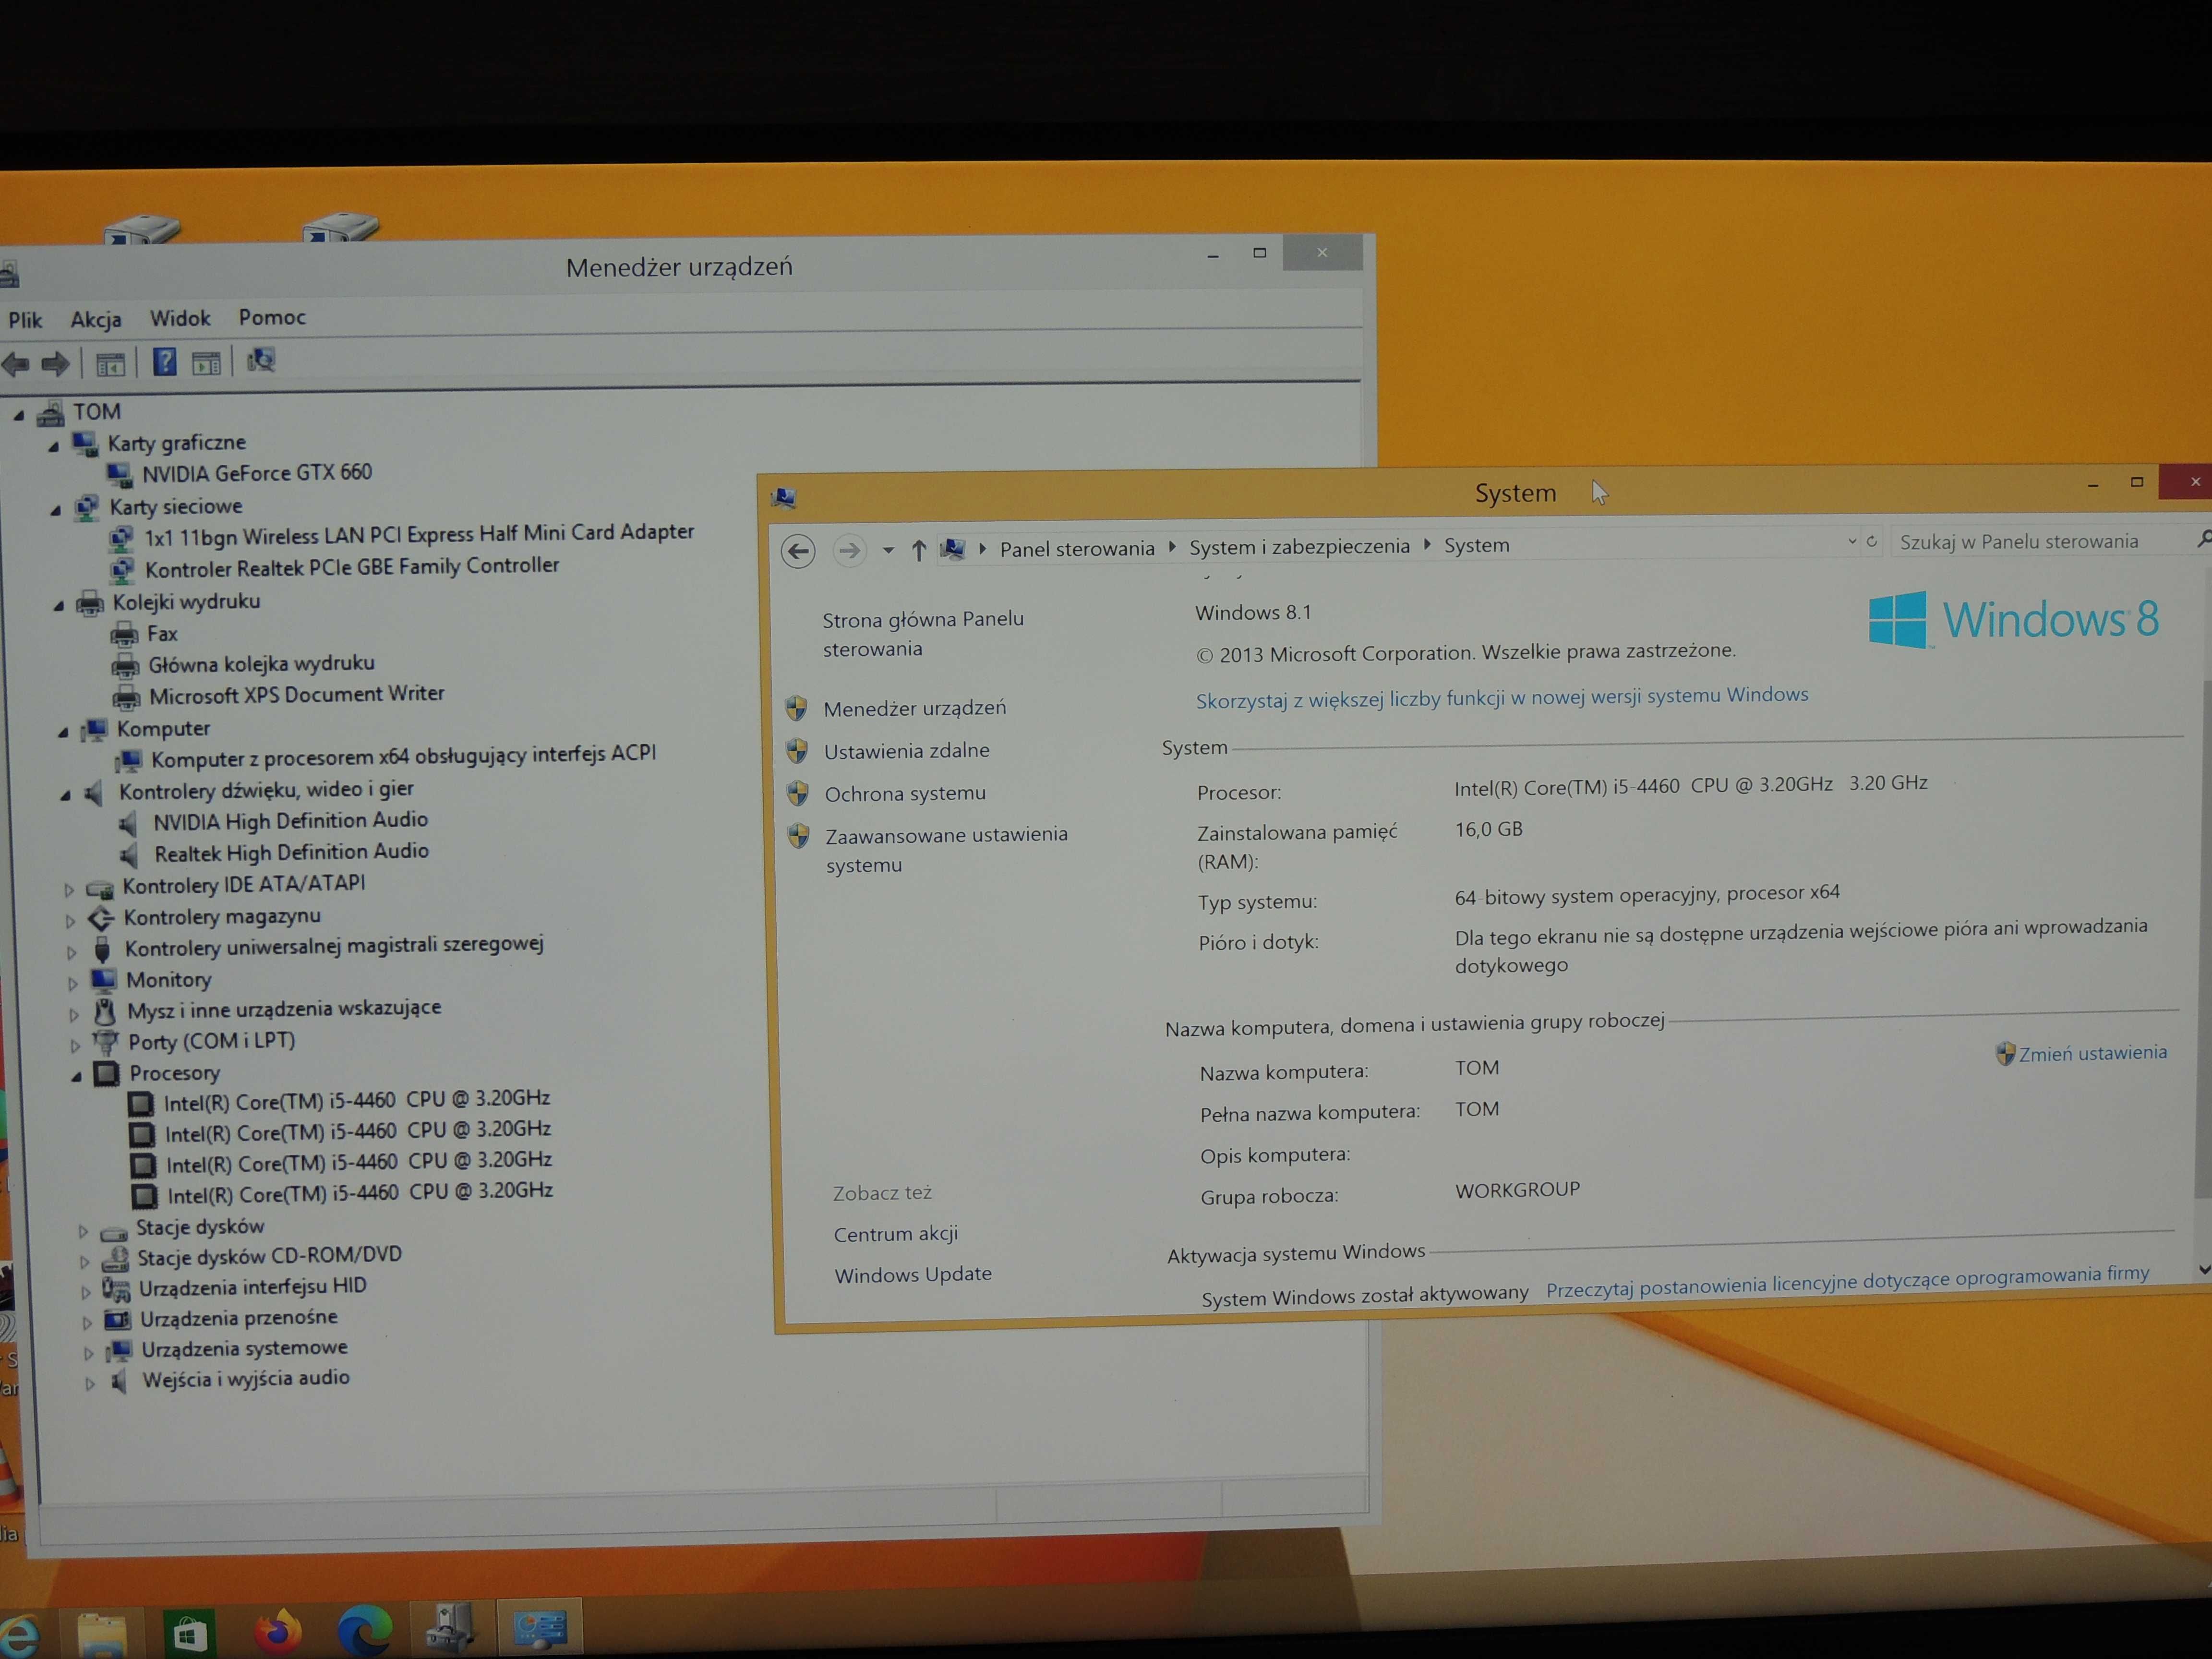
Task: Collapse the Karty sieciowe node
Action: tap(56, 510)
